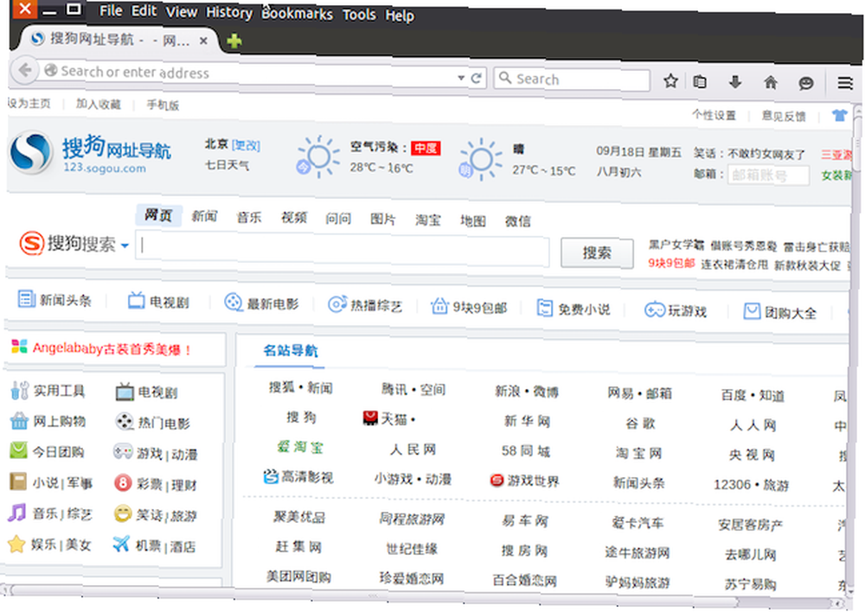This screenshot has height=612, width=865.
Task: Open 新闻头条 news icon link
Action: [x=26, y=299]
